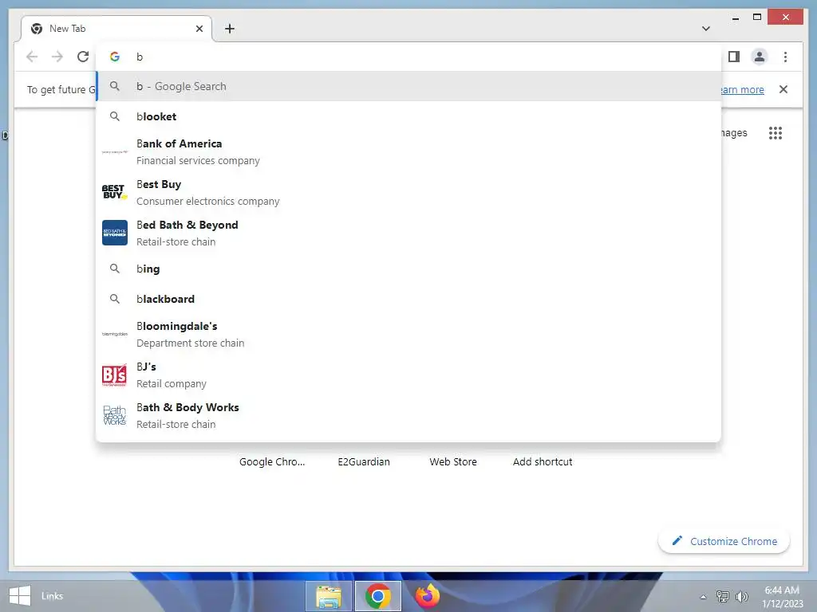Viewport: 817px width, 612px height.
Task: Select 'b - Google Search' suggestion
Action: (x=409, y=86)
